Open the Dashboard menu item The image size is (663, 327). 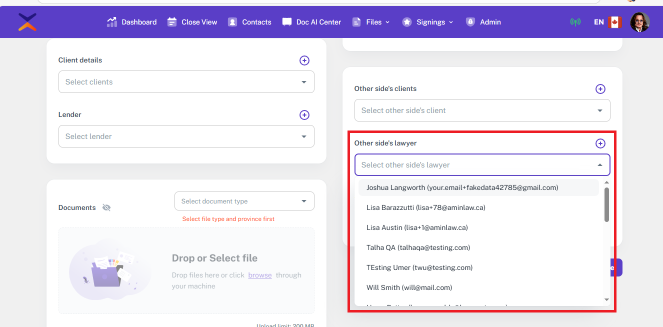(x=132, y=22)
